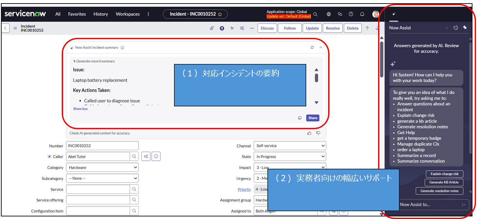Click the Service offering input field
Image resolution: width=477 pixels, height=219 pixels.
point(98,200)
